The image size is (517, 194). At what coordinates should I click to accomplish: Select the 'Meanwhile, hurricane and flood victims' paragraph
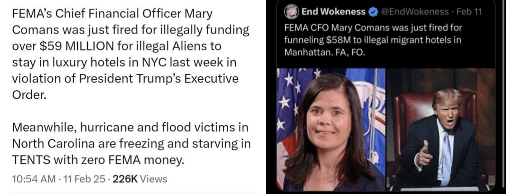[131, 143]
